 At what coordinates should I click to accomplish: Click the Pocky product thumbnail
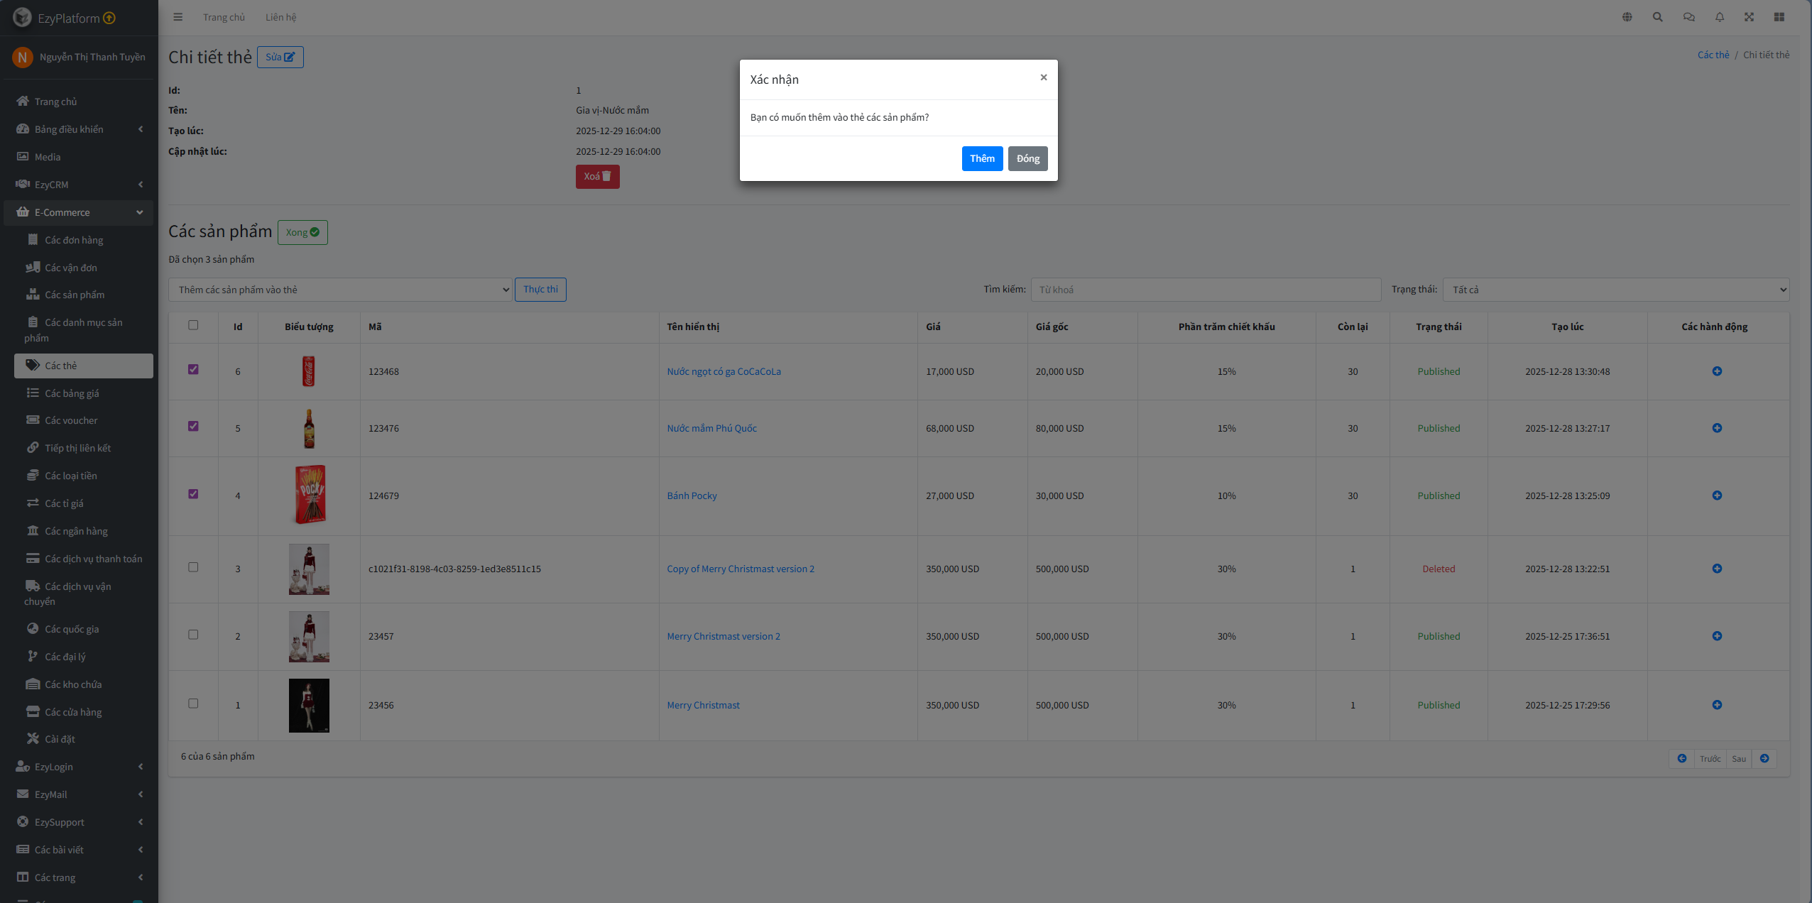(310, 495)
